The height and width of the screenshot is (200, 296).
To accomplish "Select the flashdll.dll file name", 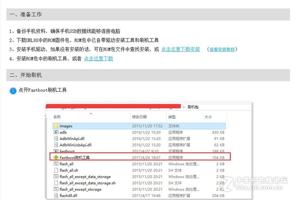I will point(68,196).
